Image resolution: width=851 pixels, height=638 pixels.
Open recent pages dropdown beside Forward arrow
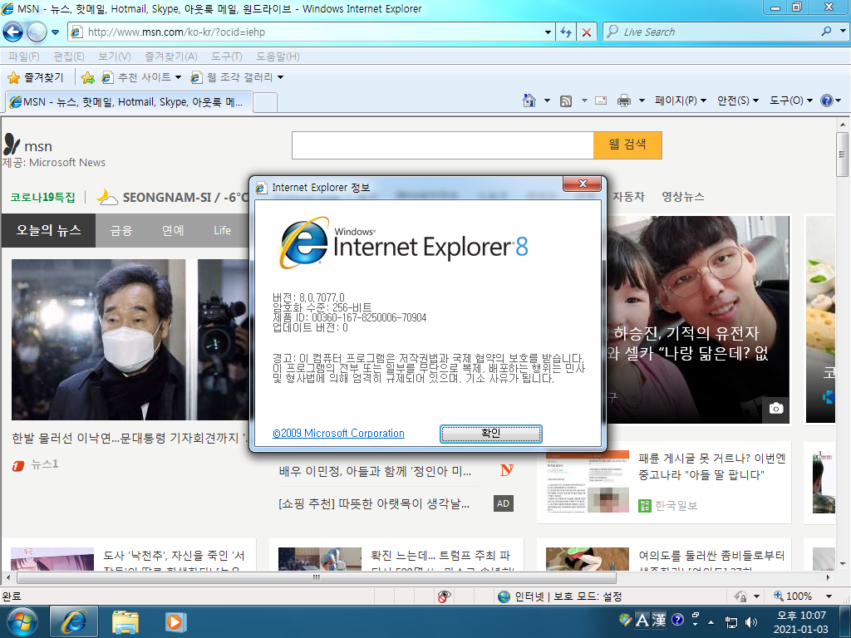tap(55, 32)
